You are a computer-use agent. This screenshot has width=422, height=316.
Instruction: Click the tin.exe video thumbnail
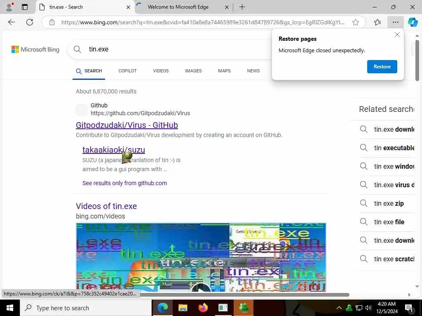point(201,257)
